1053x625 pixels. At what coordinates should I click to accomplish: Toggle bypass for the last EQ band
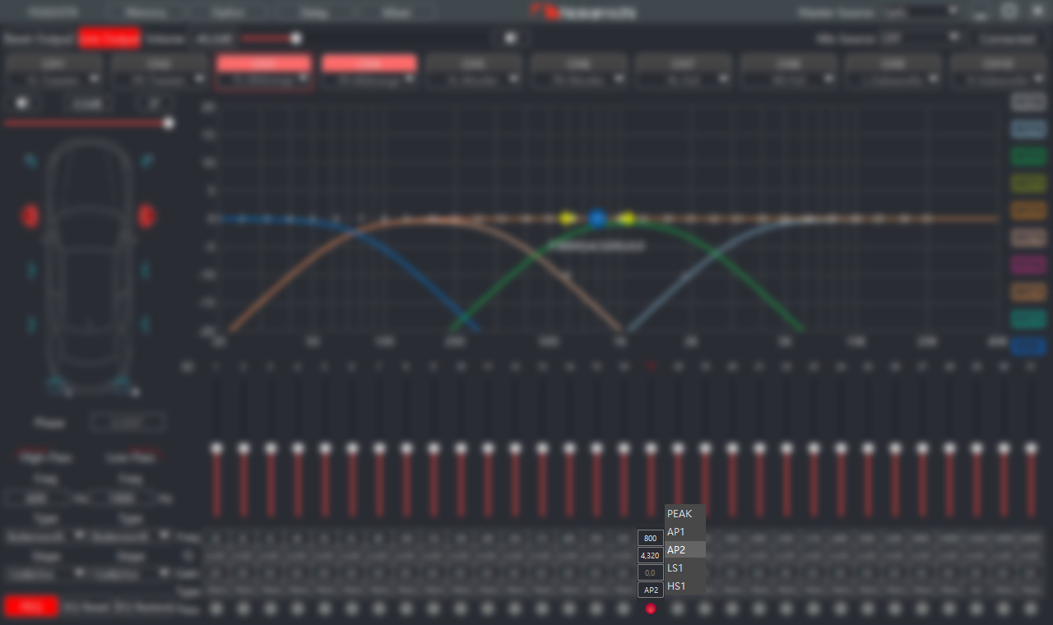(x=1030, y=609)
